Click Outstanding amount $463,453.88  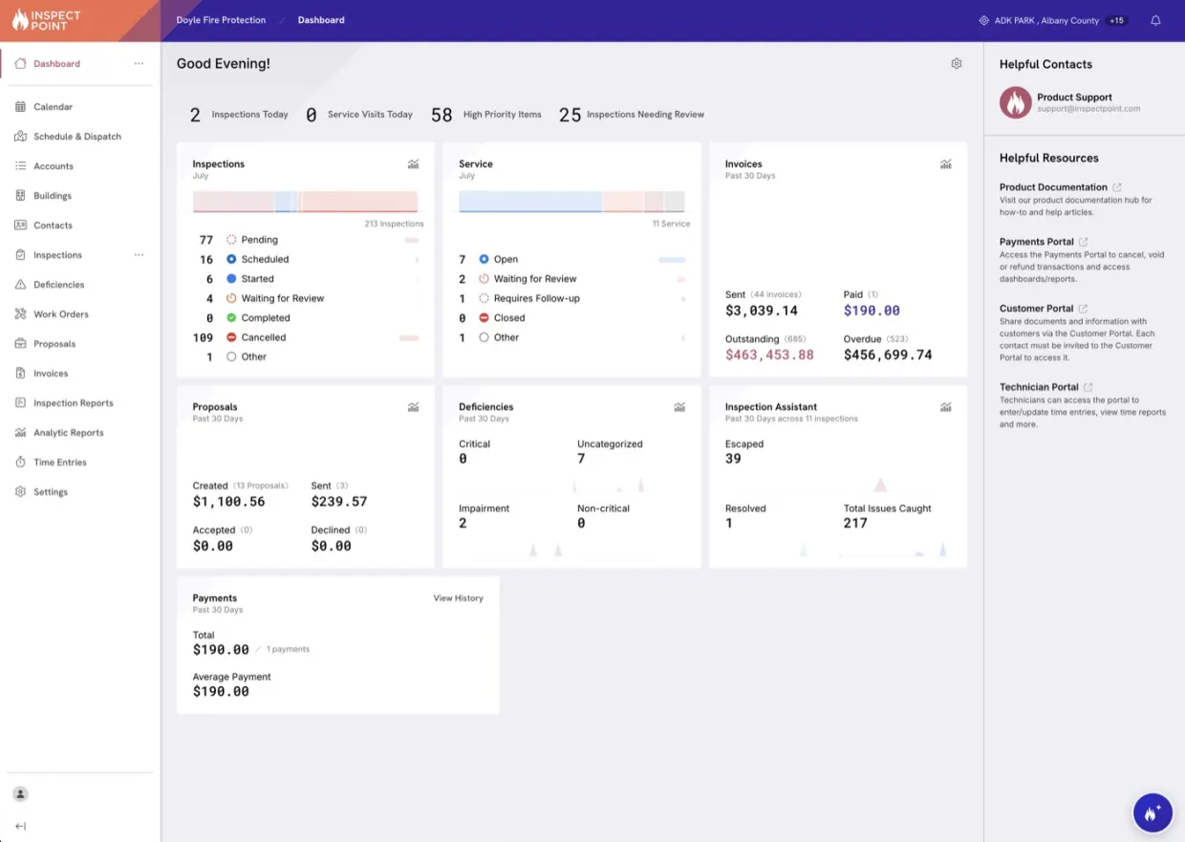click(769, 355)
